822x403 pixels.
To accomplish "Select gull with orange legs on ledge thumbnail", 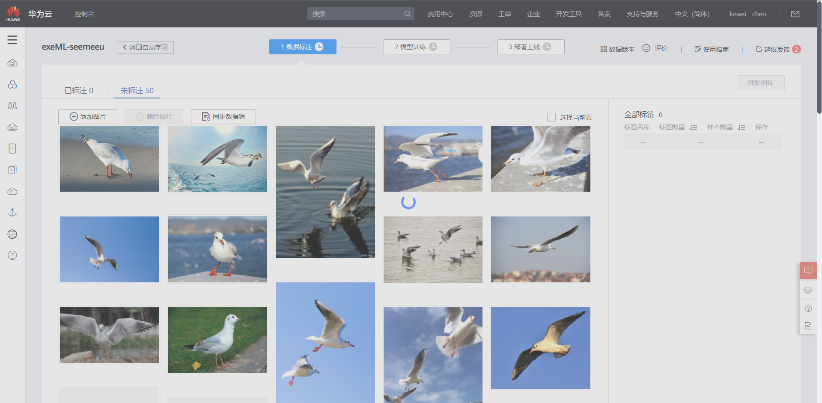I will [217, 249].
